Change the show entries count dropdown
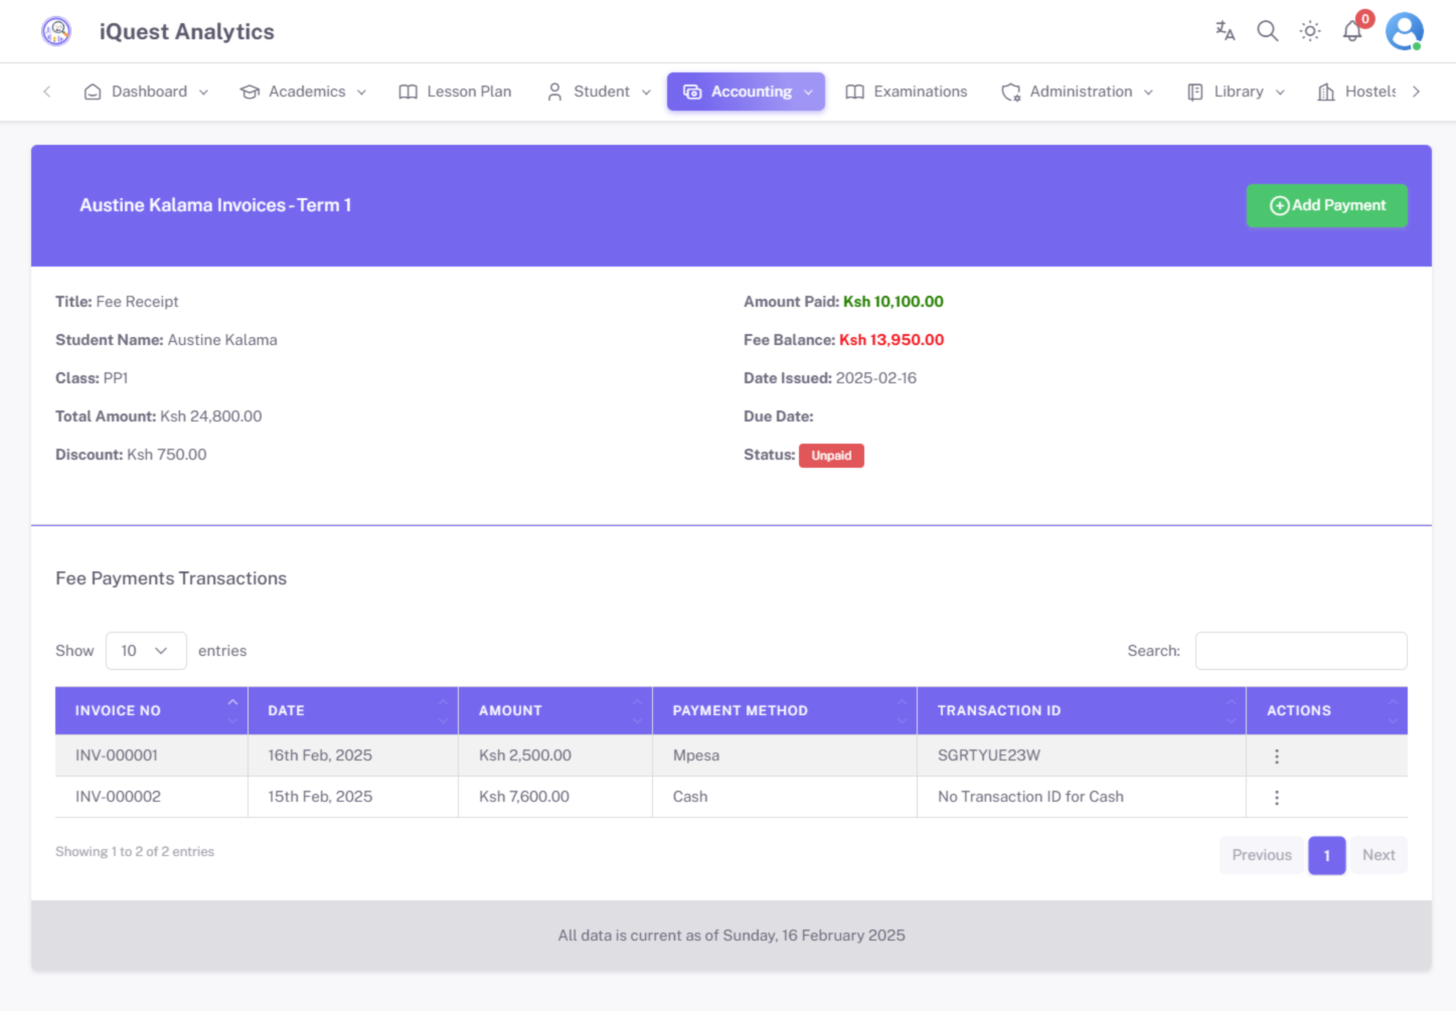Viewport: 1456px width, 1011px height. (x=146, y=651)
